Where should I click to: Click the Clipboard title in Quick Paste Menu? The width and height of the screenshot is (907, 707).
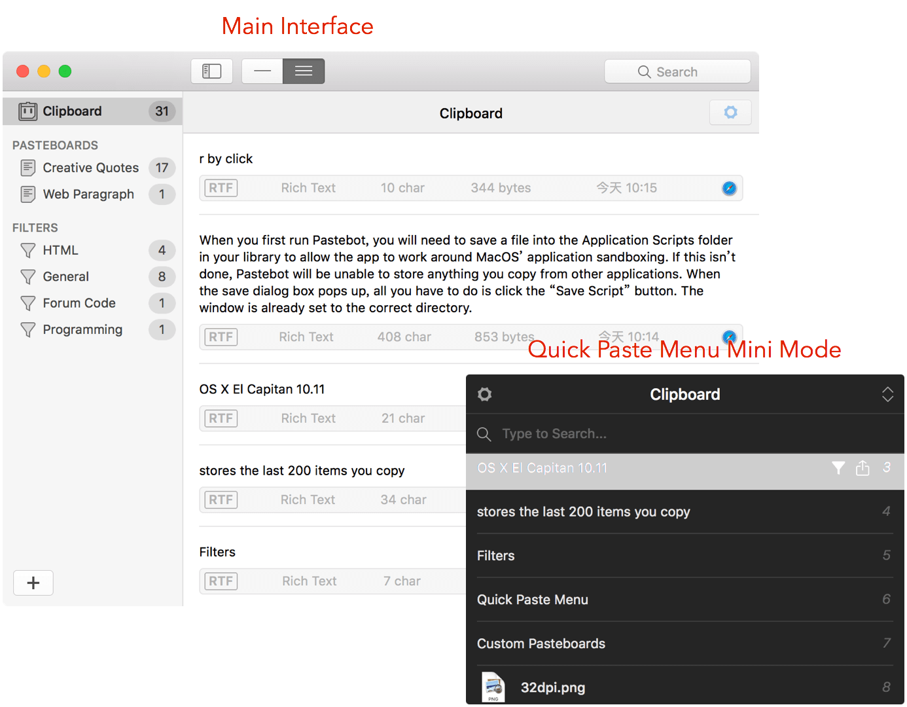[685, 394]
